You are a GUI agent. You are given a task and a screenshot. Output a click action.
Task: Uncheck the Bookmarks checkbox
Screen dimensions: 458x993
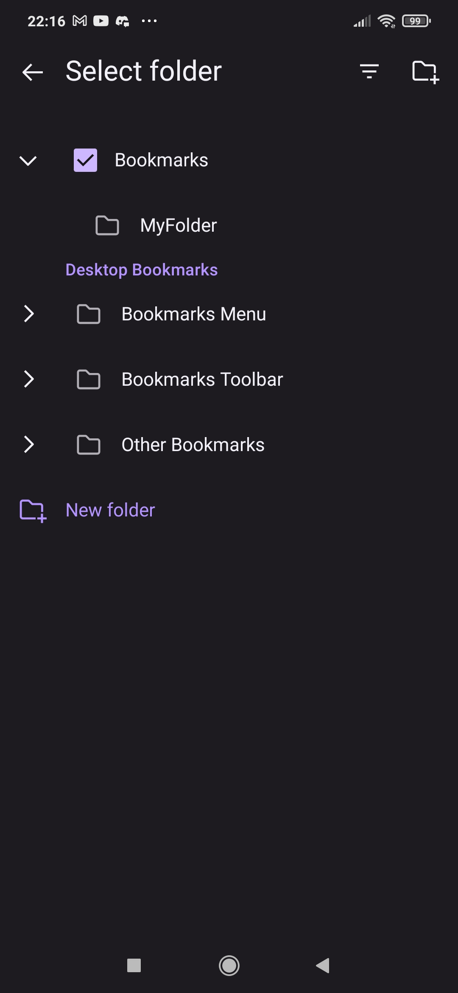pyautogui.click(x=85, y=160)
